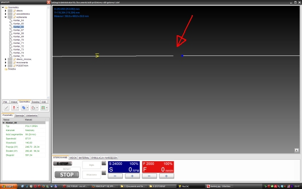Click the large STOP button
Viewport: 302px width, 189px height.
[x=66, y=175]
